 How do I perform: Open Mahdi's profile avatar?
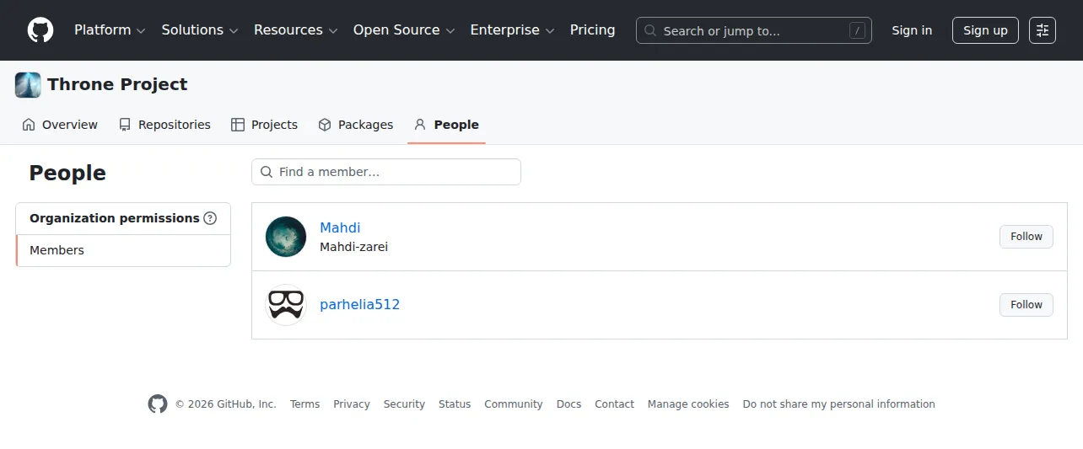[286, 237]
